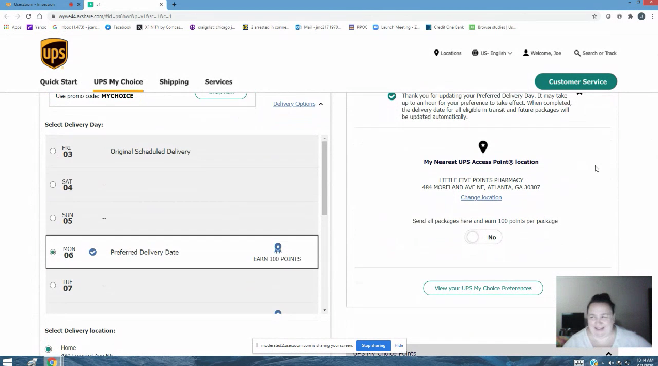The height and width of the screenshot is (366, 658).
Task: Reload the page with the browser refresh icon
Action: point(28,16)
